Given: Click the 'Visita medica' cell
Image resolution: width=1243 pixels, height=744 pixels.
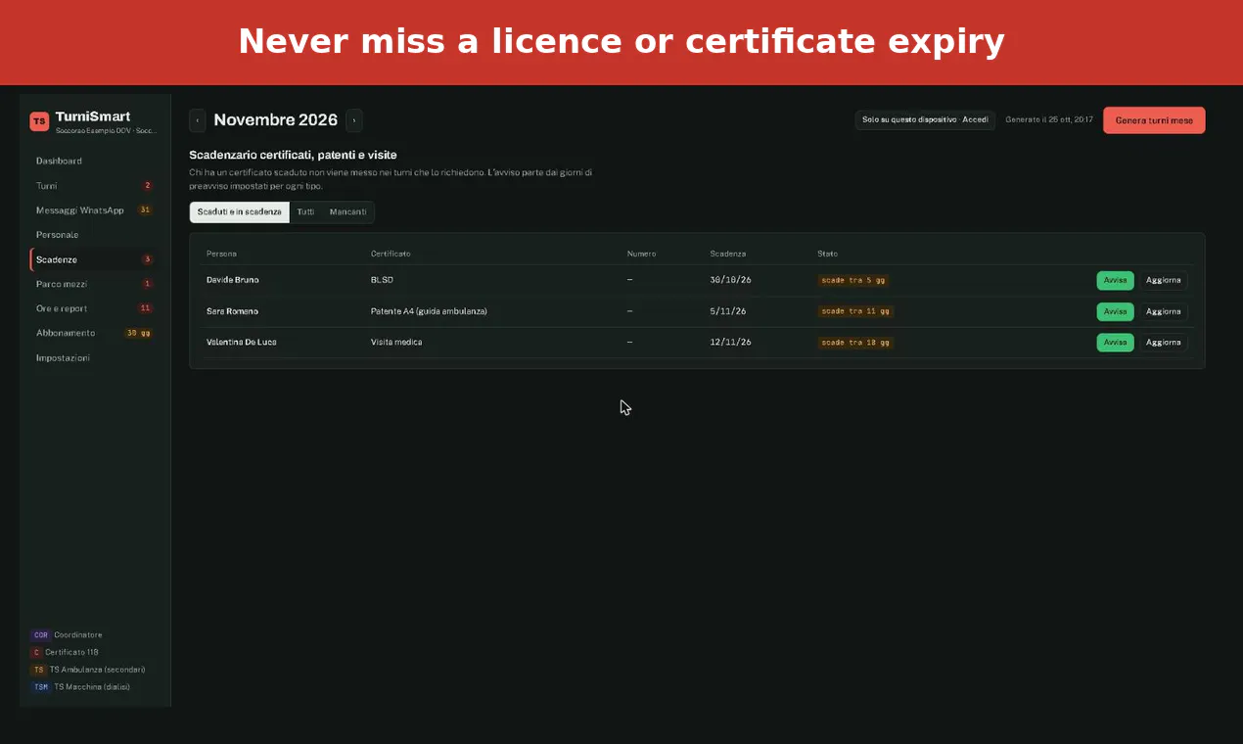Looking at the screenshot, I should coord(396,343).
